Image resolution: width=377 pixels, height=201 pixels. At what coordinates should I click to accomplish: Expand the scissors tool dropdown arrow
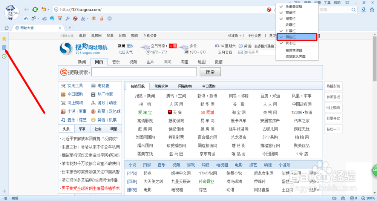[x=88, y=19]
